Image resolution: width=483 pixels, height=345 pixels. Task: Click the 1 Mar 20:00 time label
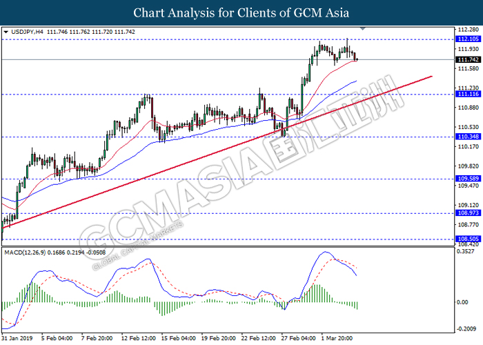coord(337,338)
